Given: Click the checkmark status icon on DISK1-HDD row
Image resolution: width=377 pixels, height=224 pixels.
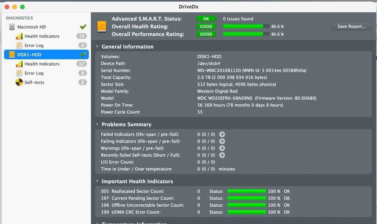Looking at the screenshot, I should coord(83,55).
